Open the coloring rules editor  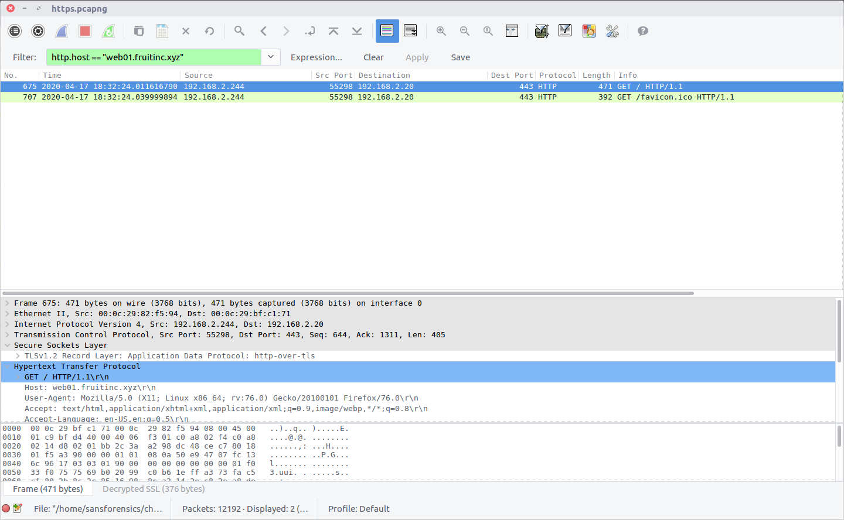(x=588, y=31)
